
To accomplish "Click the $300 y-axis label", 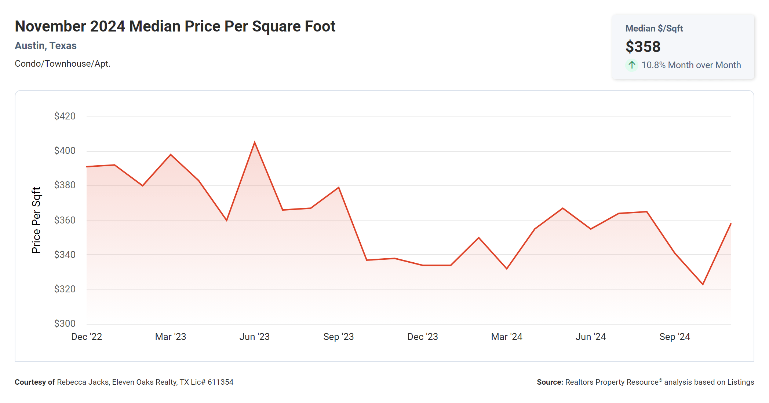I will (65, 323).
